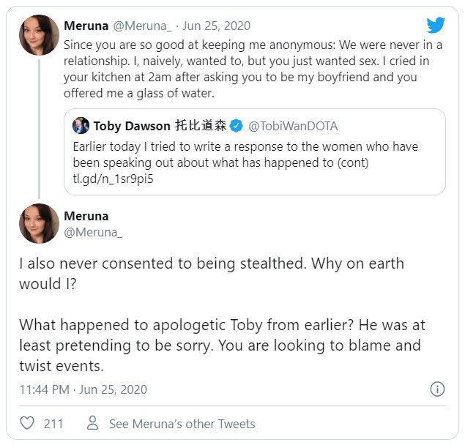Viewport: 465px width, 445px height.
Task: Click the 211 likes count
Action: (53, 424)
